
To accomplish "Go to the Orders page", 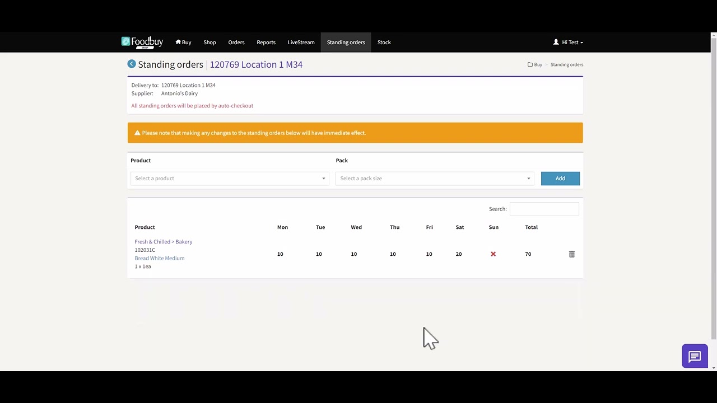I will pos(236,43).
